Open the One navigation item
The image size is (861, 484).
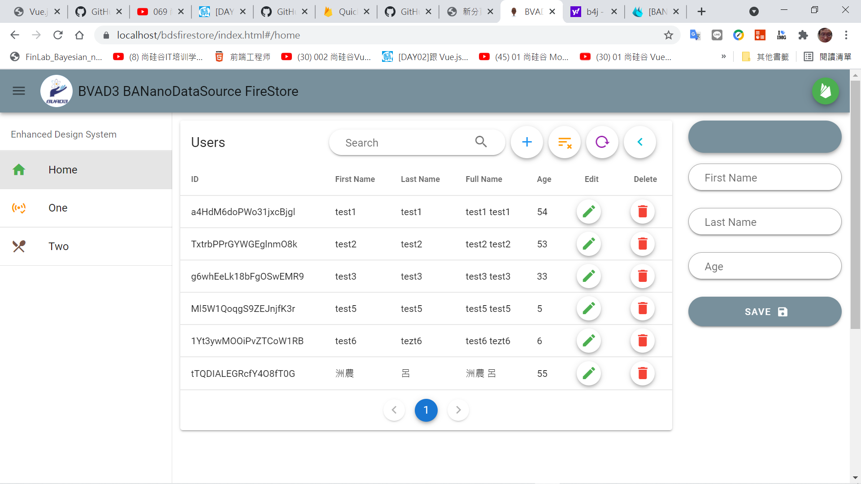click(x=58, y=208)
